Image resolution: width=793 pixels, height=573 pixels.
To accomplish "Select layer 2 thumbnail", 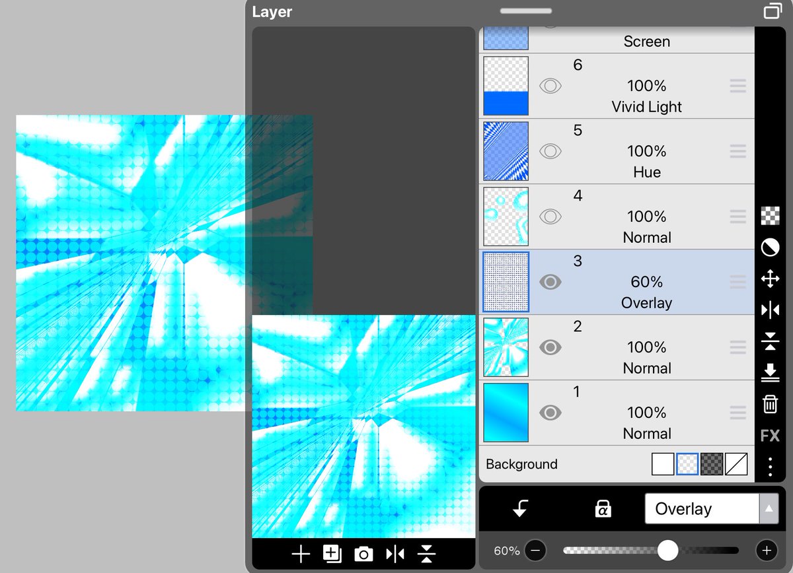I will [x=506, y=347].
